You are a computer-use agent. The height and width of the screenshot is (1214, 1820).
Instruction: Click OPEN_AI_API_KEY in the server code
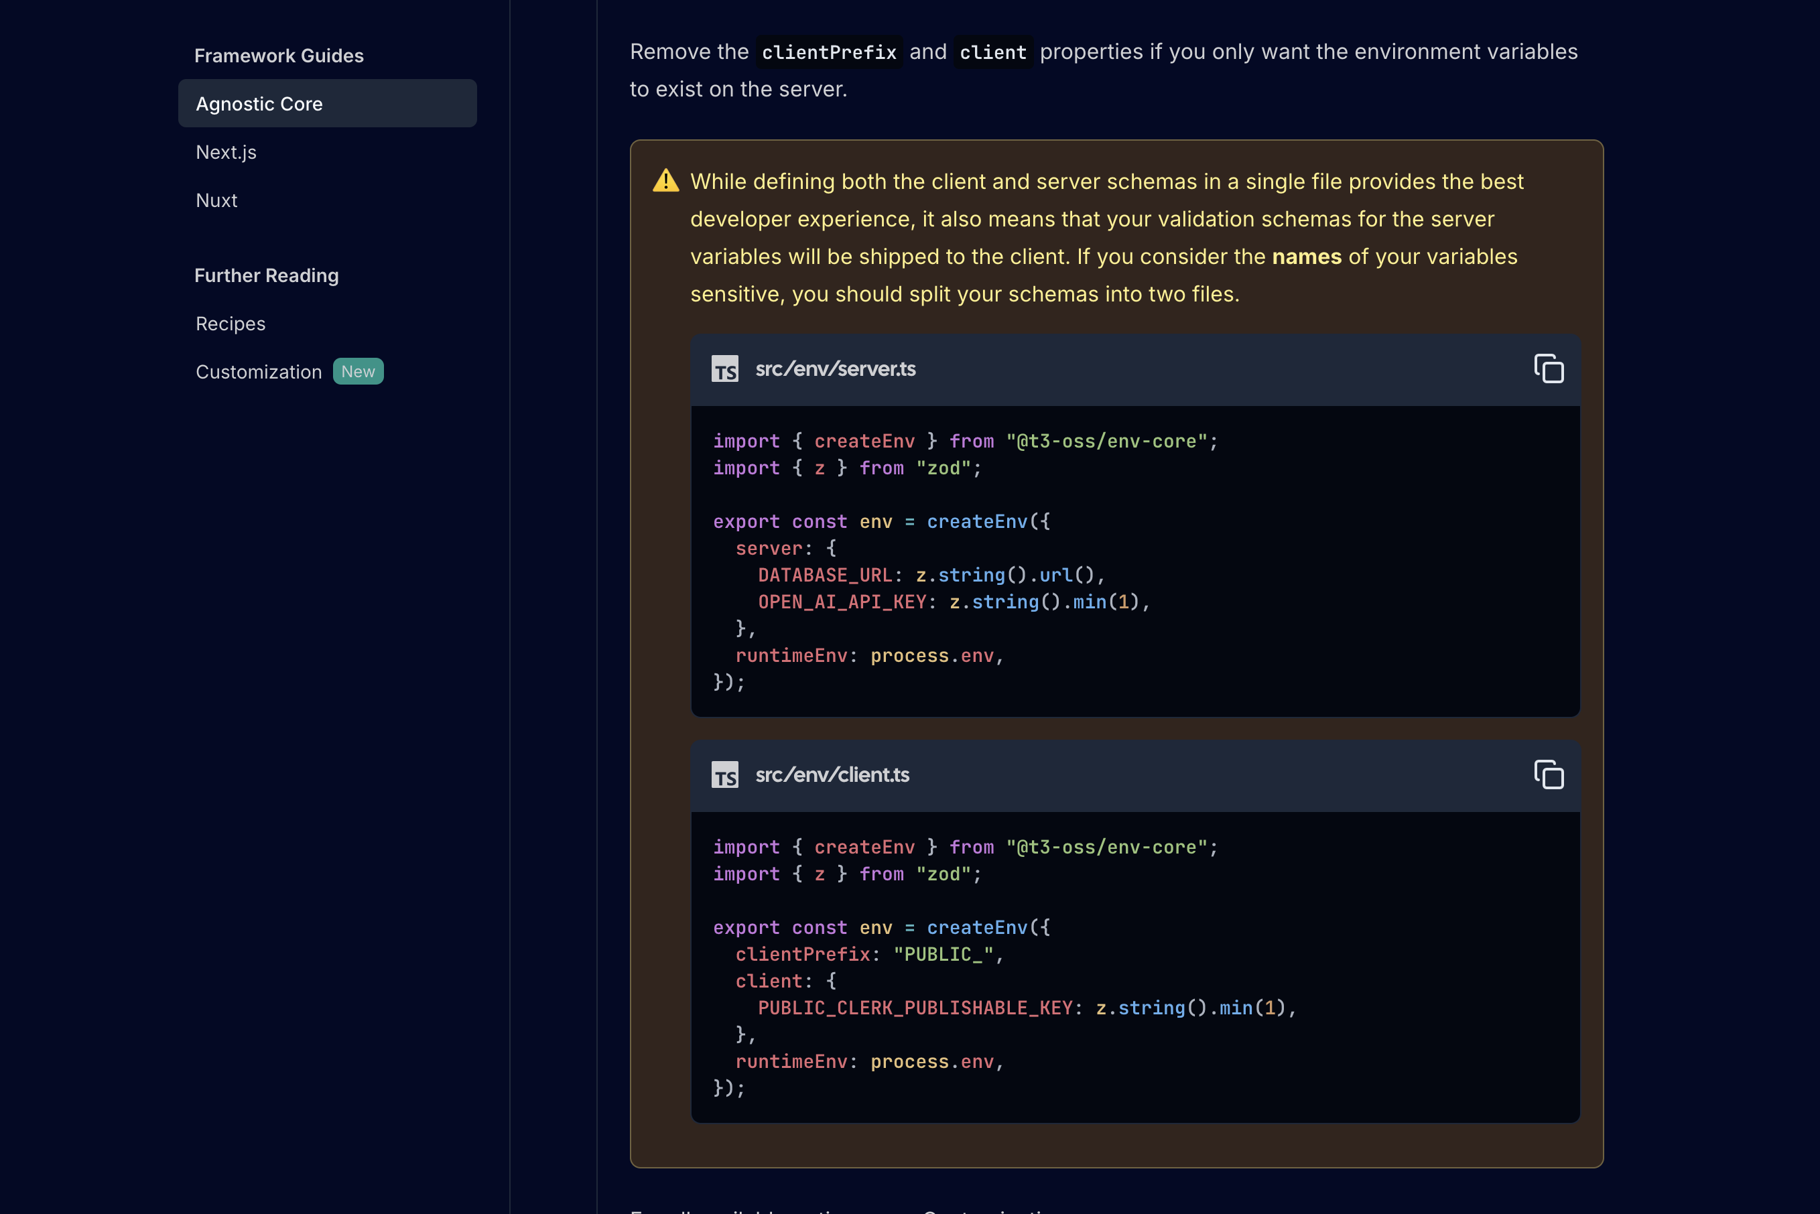point(842,602)
